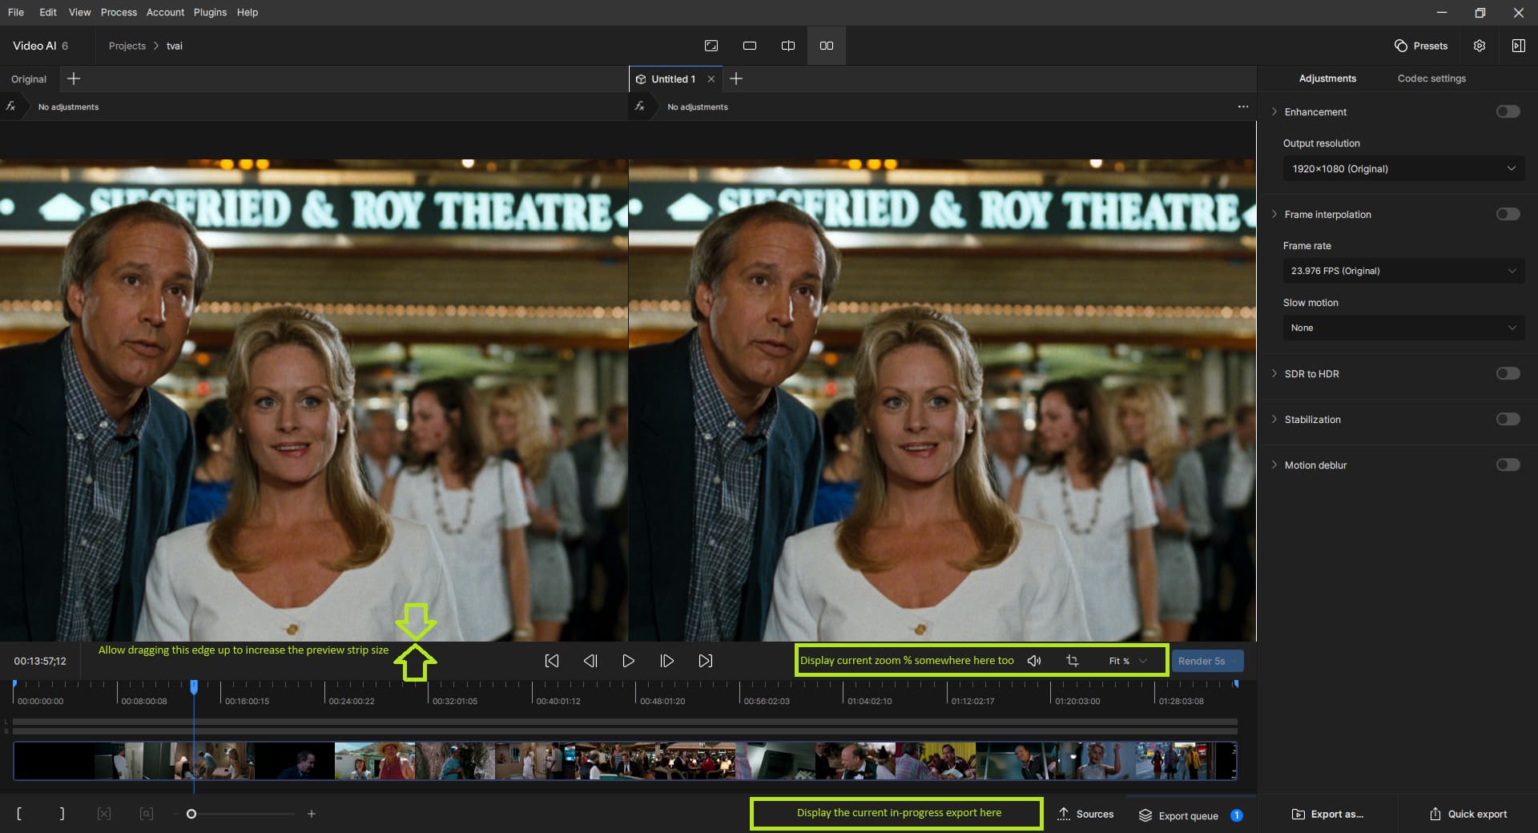The image size is (1538, 833).
Task: Open the Frame rate dropdown
Action: click(x=1403, y=271)
